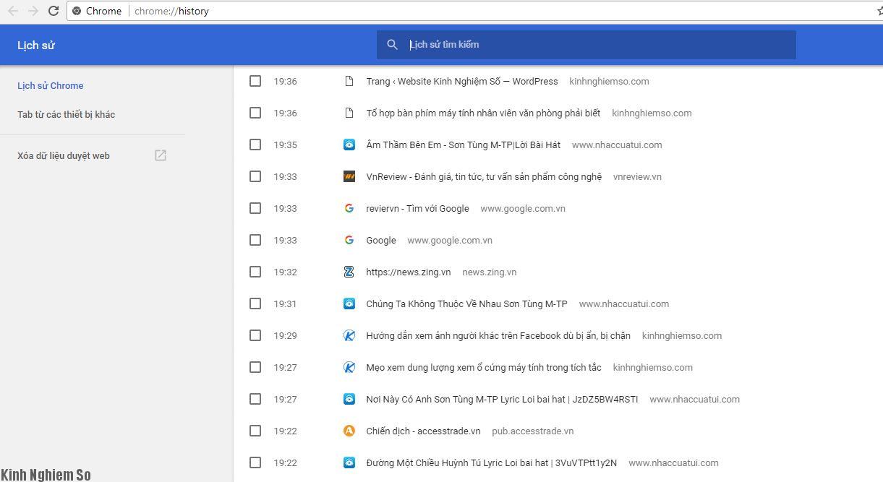Open Hướng dẫn xem ảnh người khác link
Image resolution: width=883 pixels, height=482 pixels.
click(x=498, y=335)
